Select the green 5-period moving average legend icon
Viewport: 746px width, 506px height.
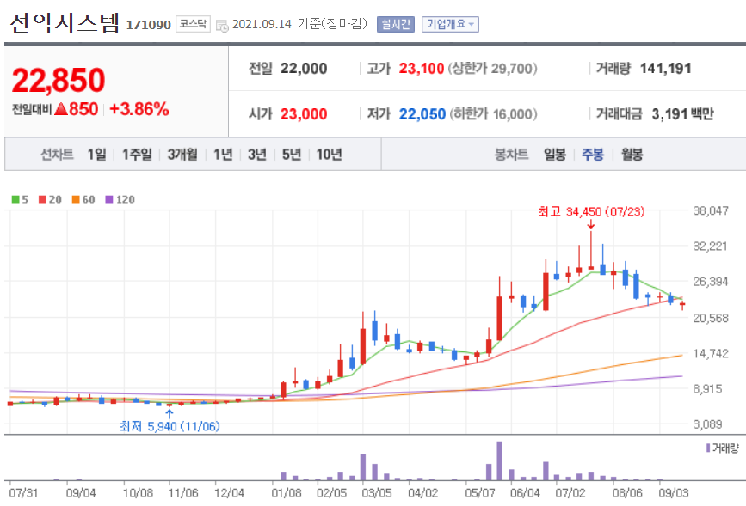click(x=15, y=198)
